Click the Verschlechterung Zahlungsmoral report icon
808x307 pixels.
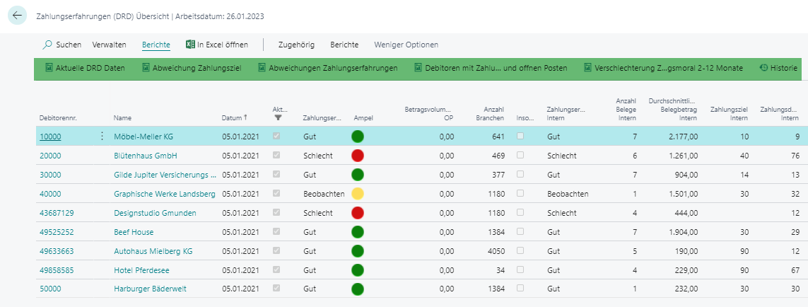tap(586, 68)
